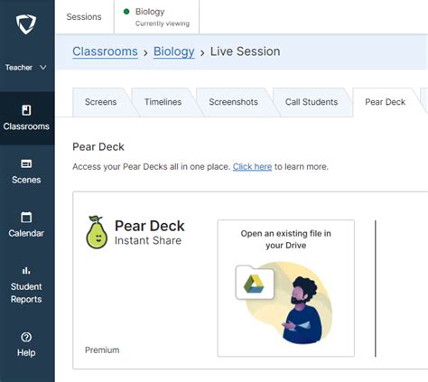Follow the Biology breadcrumb link
428x382 pixels.
pos(174,51)
